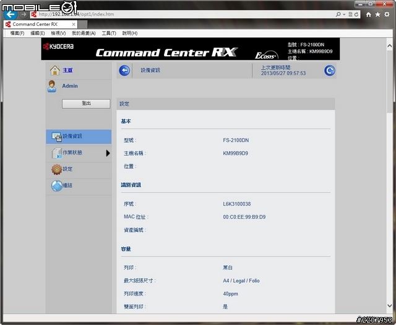Click model value FS-2100DN in table

pyautogui.click(x=236, y=140)
